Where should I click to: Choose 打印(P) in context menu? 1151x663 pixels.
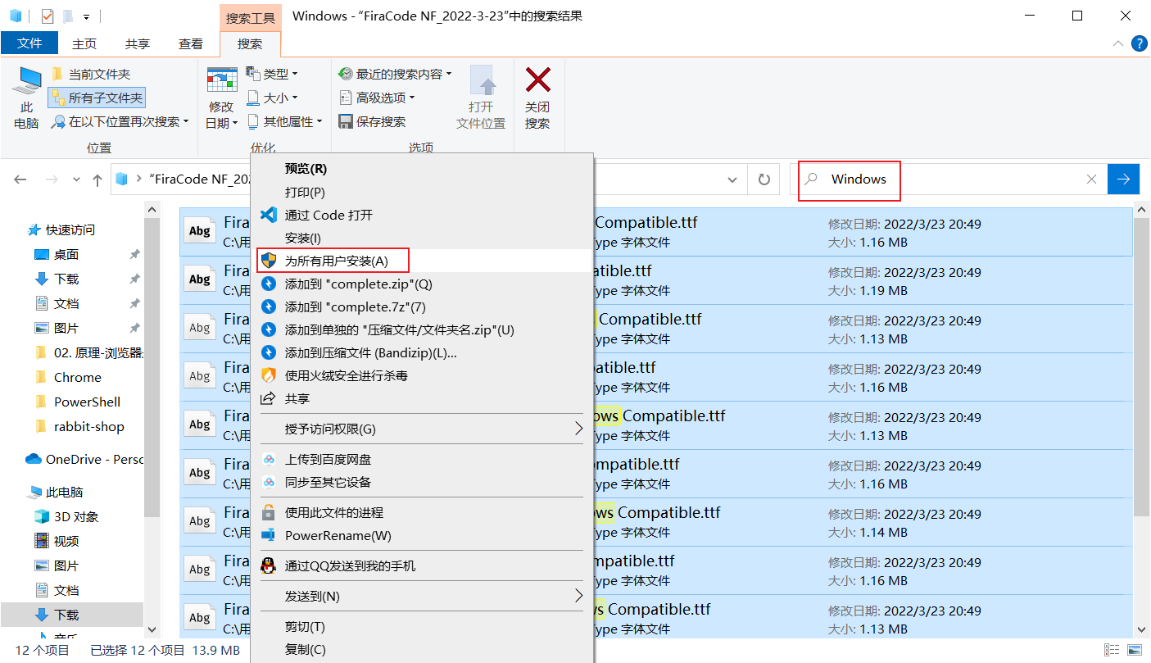[421, 192]
